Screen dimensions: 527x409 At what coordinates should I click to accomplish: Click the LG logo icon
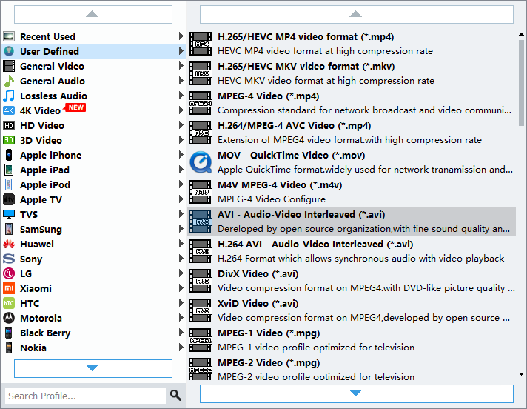pyautogui.click(x=9, y=273)
